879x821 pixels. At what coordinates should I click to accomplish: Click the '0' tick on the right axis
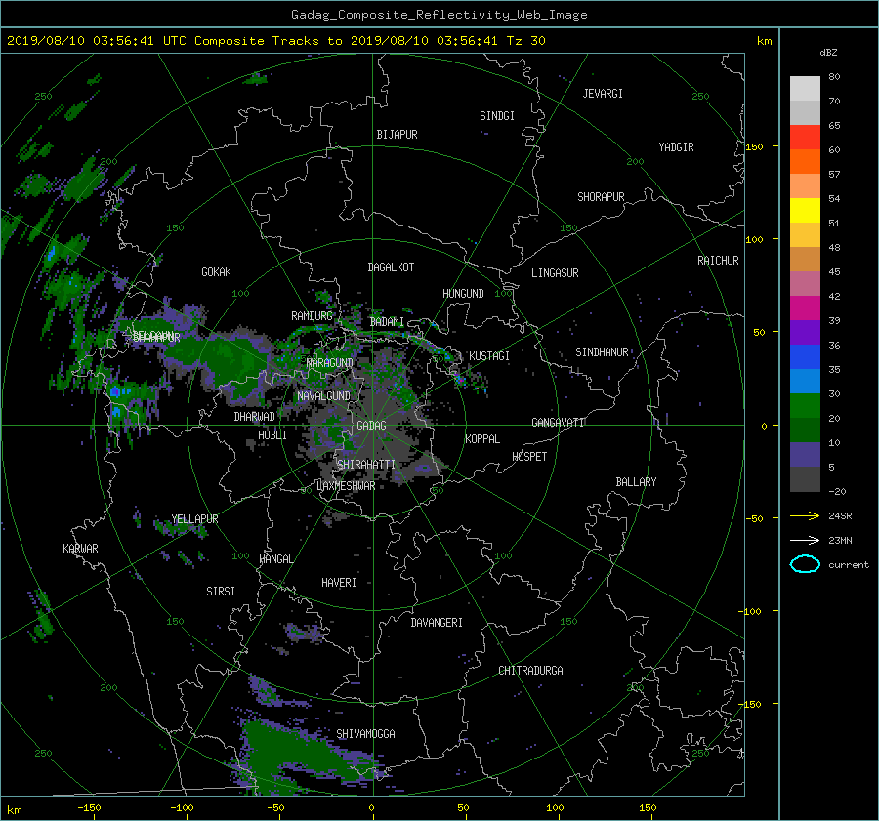764,426
